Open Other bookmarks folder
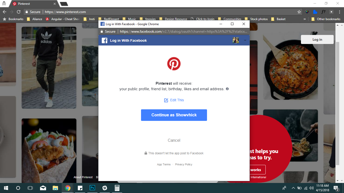 pyautogui.click(x=326, y=19)
